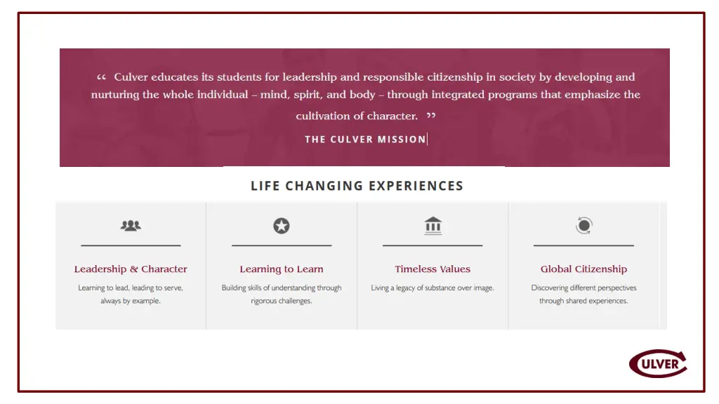Click the opening quotation mark icon
This screenshot has height=404, width=719.
101,77
